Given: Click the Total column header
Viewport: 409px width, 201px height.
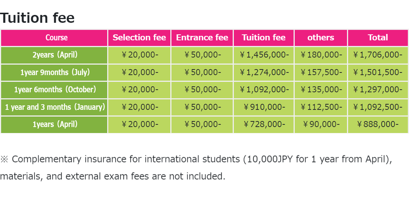Looking at the screenshot, I should (x=378, y=38).
